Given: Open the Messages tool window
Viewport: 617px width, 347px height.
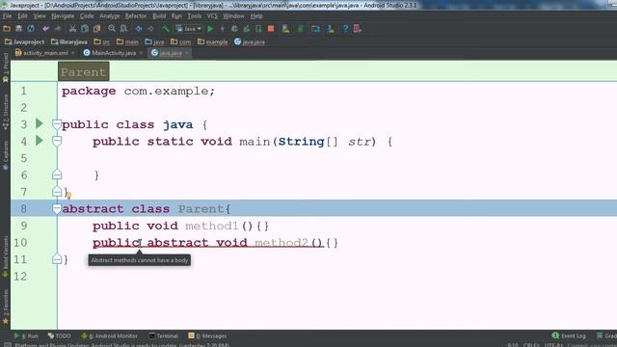Looking at the screenshot, I should (x=207, y=336).
